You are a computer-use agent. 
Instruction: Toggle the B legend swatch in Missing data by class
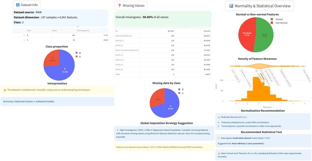179,90
